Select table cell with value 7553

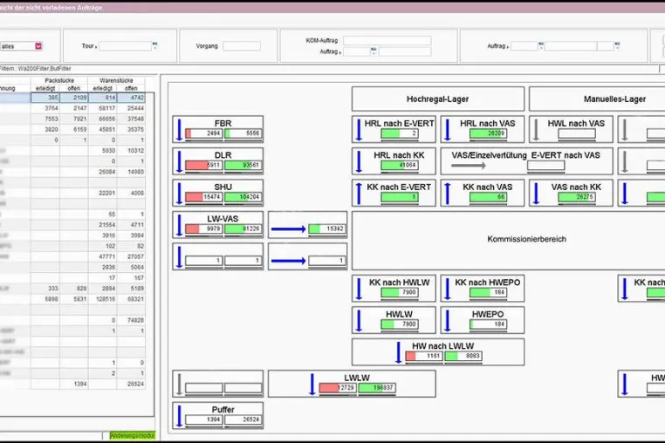coord(45,119)
